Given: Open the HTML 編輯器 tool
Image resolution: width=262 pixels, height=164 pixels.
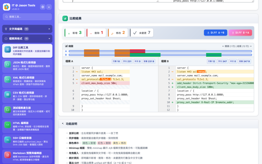Looking at the screenshot, I should [27, 126].
